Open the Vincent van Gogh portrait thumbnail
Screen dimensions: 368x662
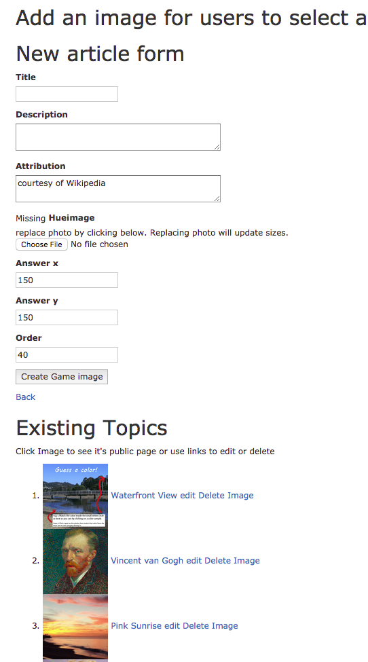coord(75,562)
